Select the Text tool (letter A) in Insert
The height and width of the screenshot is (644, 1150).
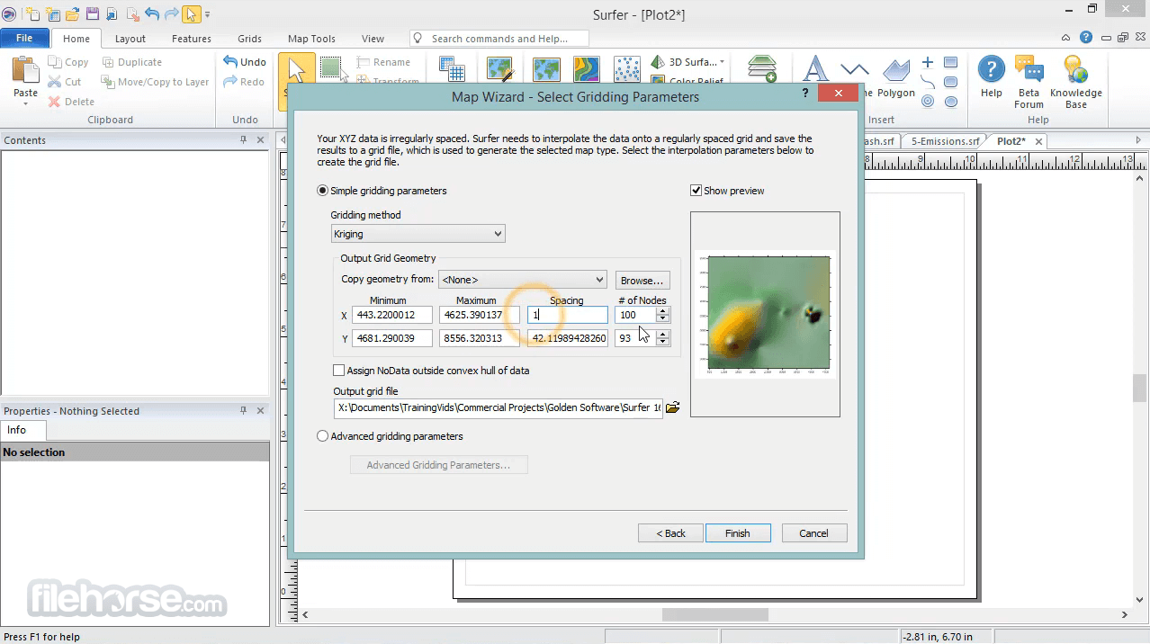tap(814, 70)
